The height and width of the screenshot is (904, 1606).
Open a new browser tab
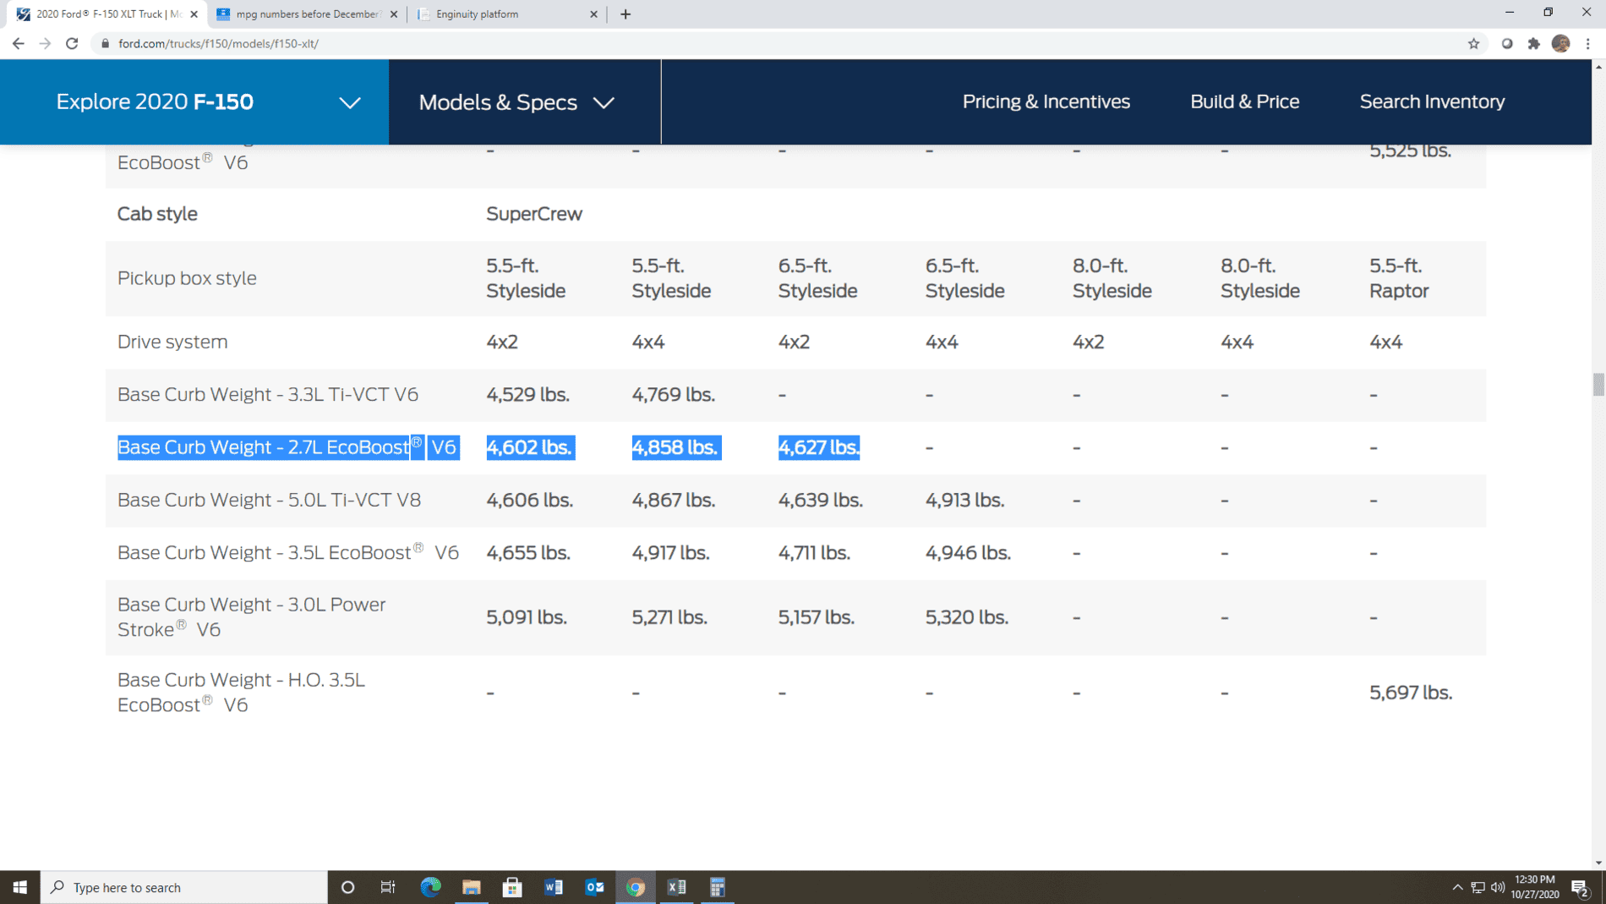625,14
